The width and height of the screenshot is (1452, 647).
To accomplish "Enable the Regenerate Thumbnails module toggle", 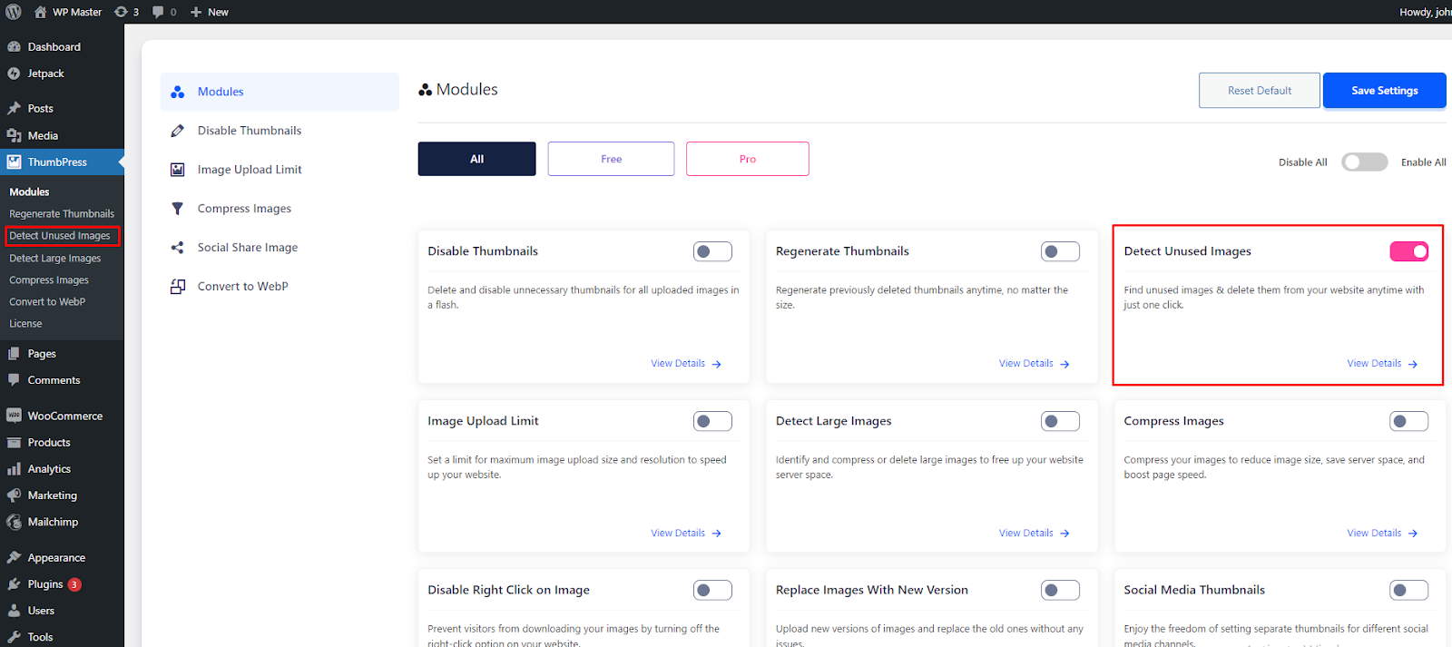I will [x=1060, y=251].
